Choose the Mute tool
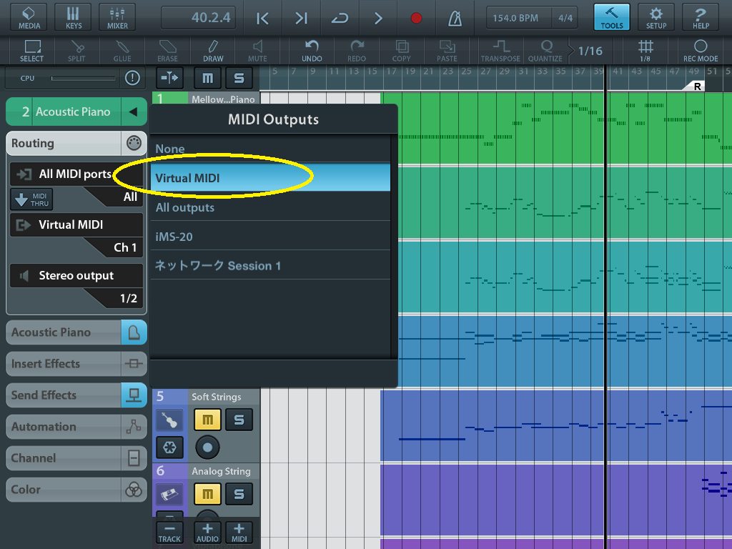 [x=257, y=51]
